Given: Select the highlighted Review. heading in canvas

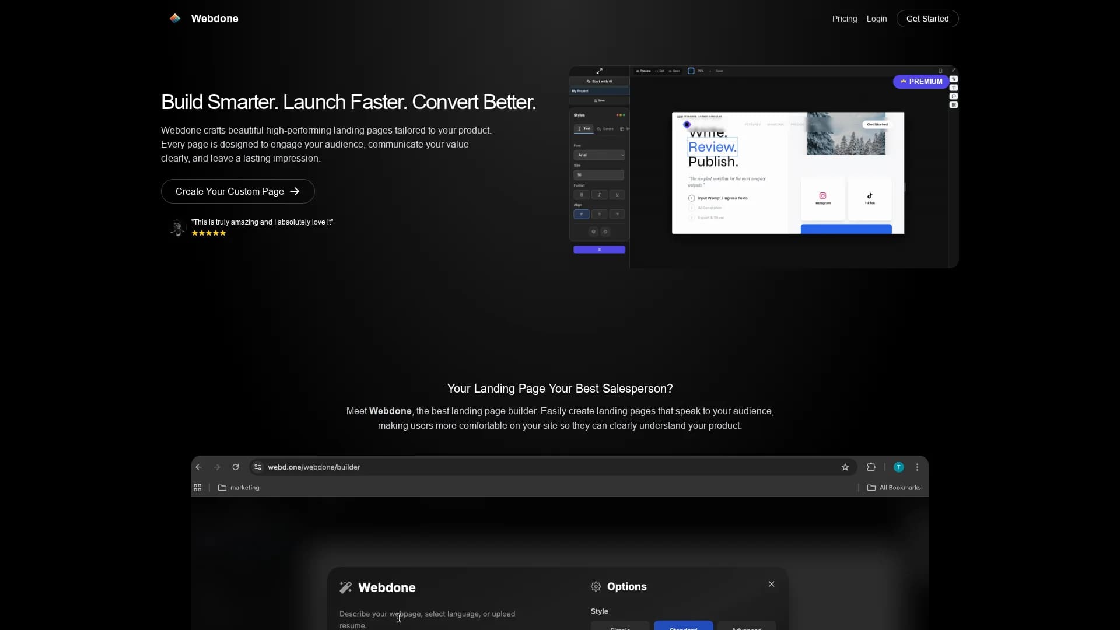Looking at the screenshot, I should (x=712, y=147).
